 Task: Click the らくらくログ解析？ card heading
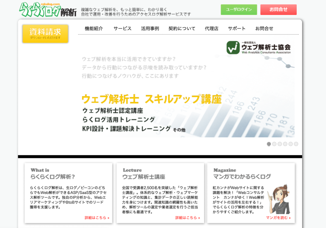click(53, 177)
